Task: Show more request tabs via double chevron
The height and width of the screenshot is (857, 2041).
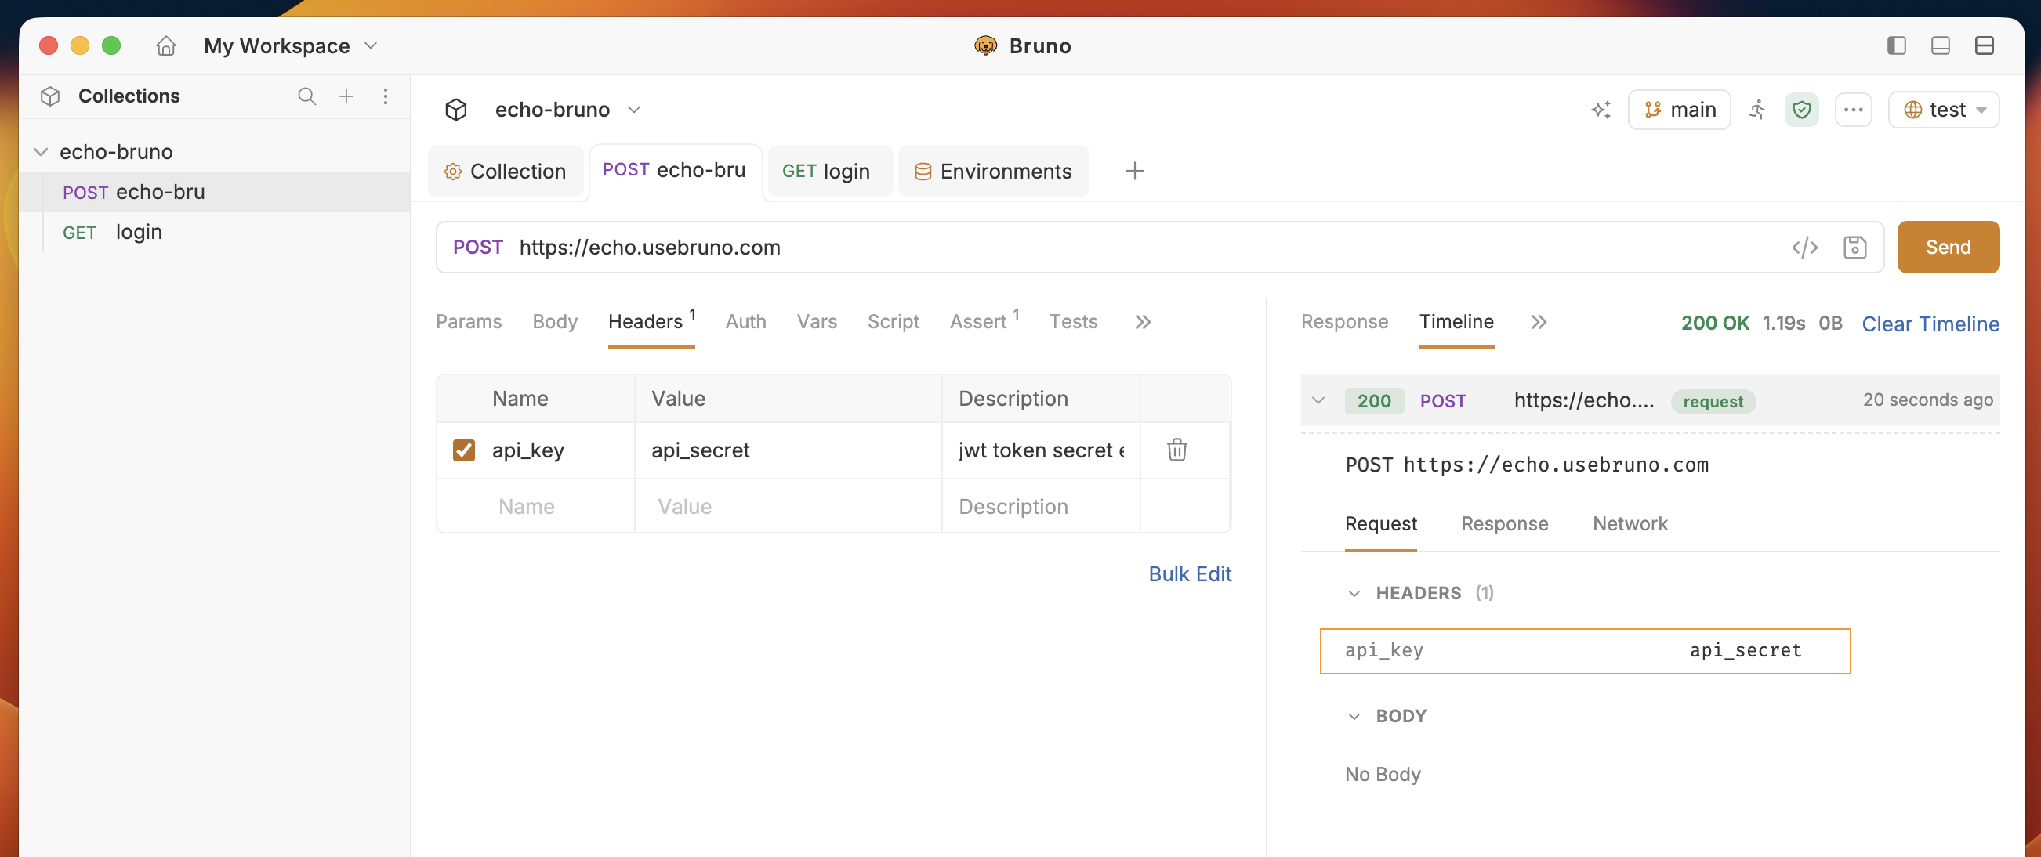Action: pyautogui.click(x=1143, y=322)
